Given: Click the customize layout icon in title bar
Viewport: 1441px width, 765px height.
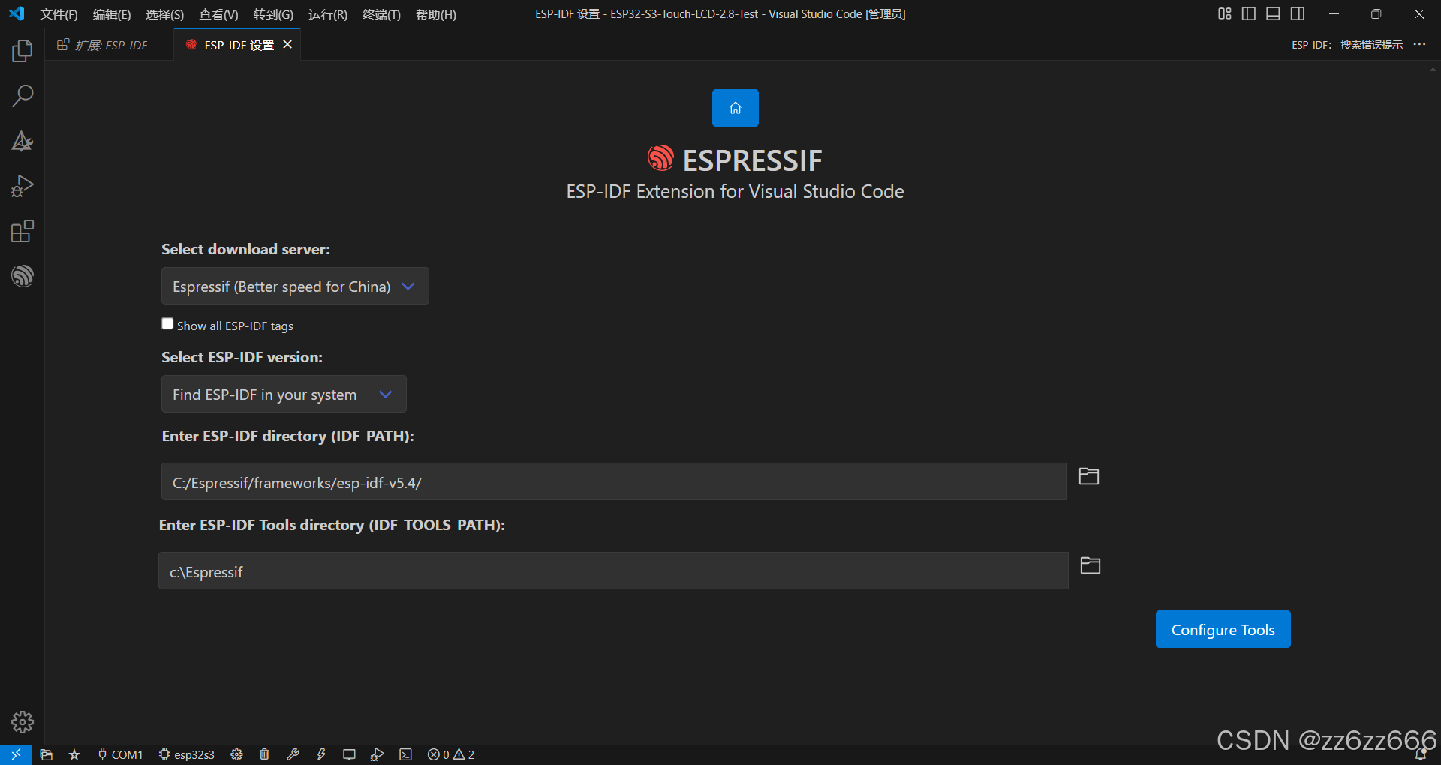Looking at the screenshot, I should [1225, 13].
